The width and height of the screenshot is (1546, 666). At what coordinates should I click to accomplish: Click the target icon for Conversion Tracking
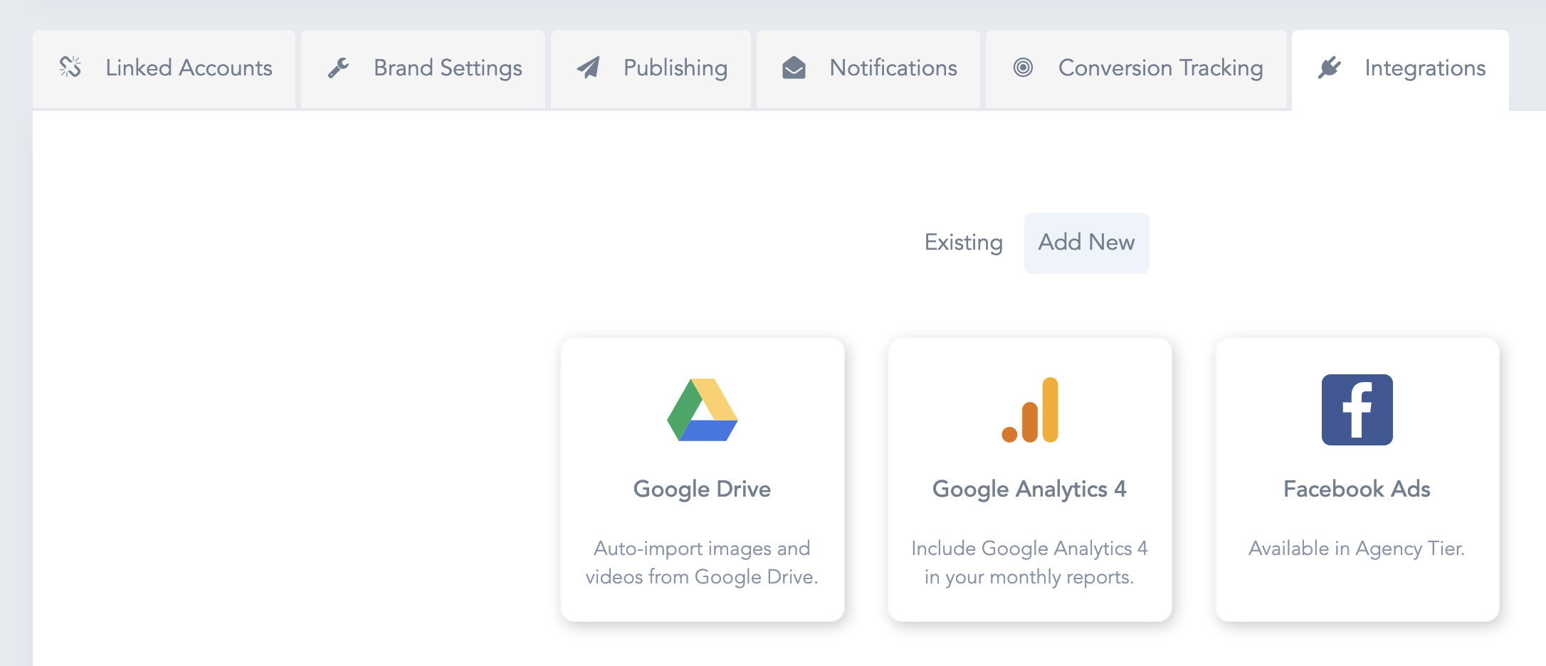pyautogui.click(x=1023, y=68)
